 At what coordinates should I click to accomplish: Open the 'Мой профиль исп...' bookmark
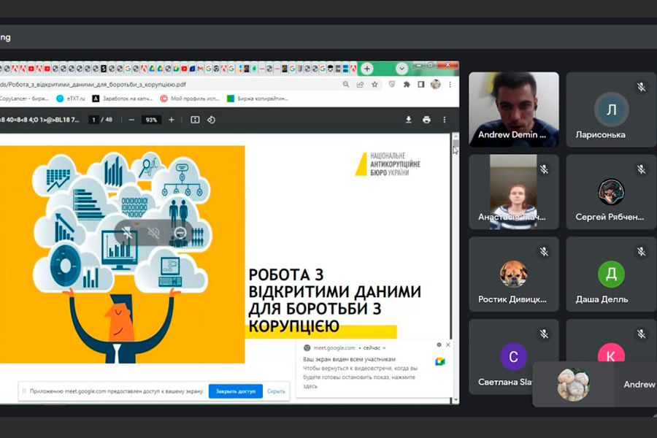click(190, 99)
